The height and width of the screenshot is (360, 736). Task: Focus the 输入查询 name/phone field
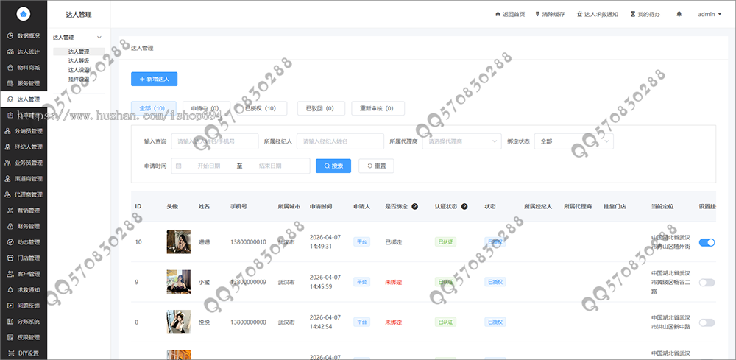pyautogui.click(x=215, y=141)
